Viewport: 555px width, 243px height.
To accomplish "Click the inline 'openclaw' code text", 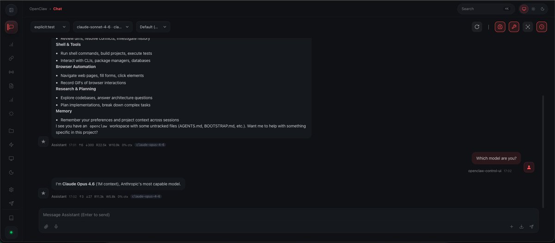I will tap(98, 126).
